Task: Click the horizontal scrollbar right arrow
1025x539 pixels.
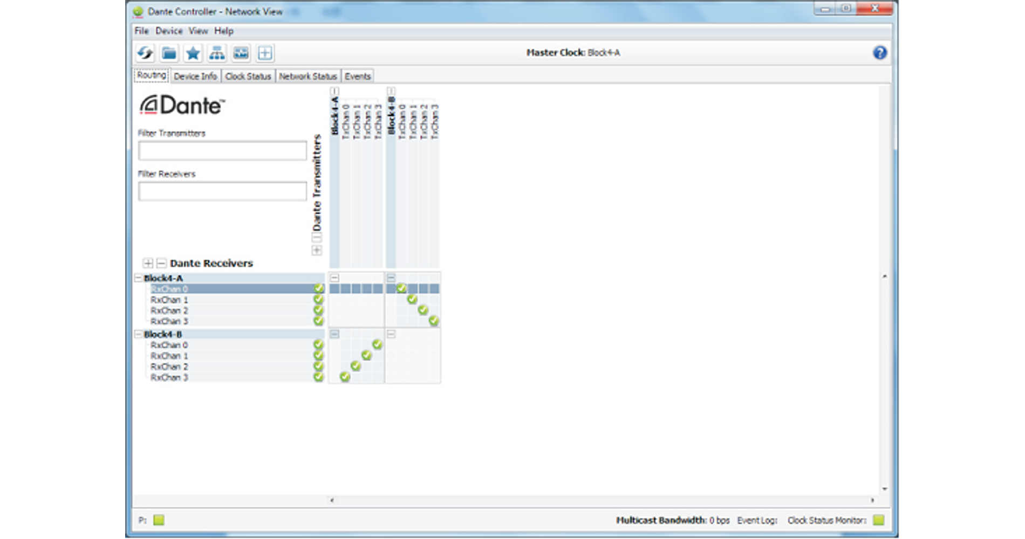Action: tap(872, 500)
